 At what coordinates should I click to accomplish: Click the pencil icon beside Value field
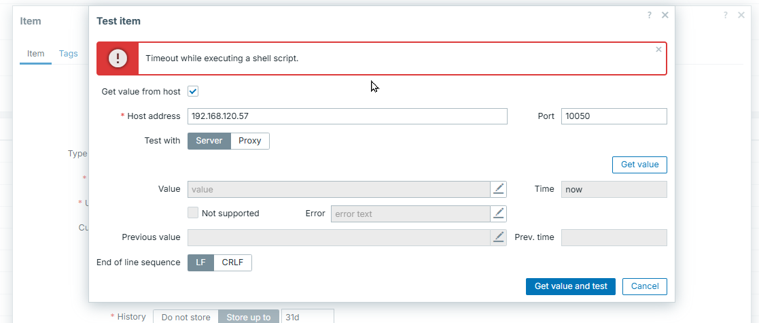click(x=499, y=189)
